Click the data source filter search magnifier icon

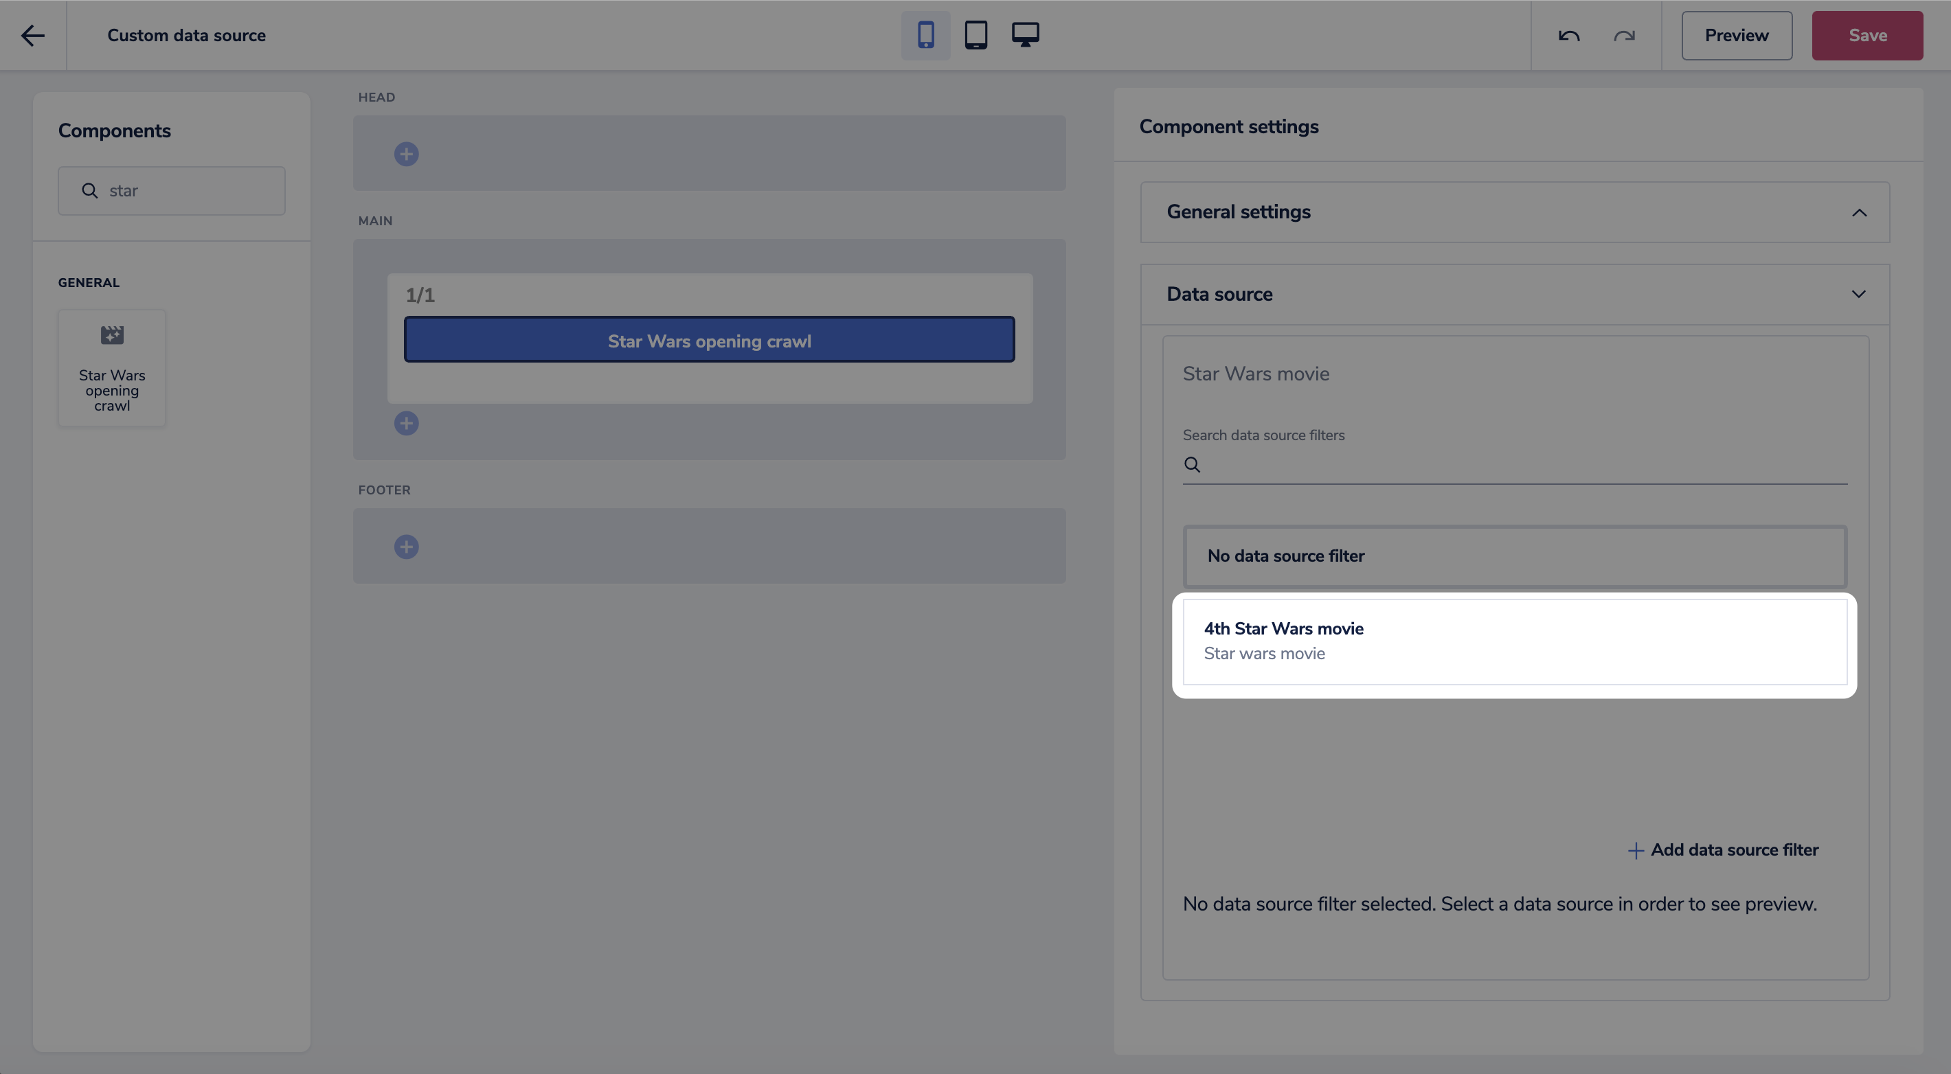[1191, 465]
